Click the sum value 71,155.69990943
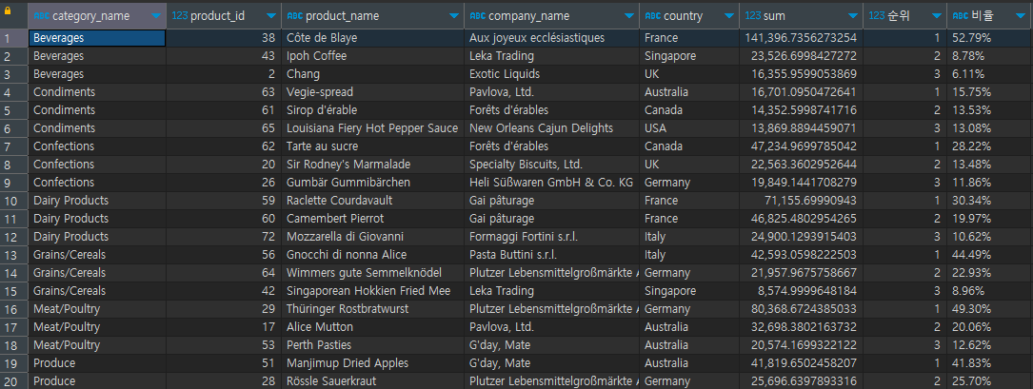This screenshot has height=389, width=1033. click(801, 200)
